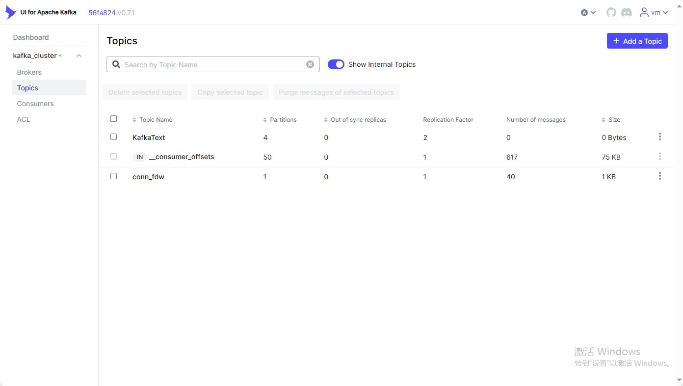Image resolution: width=683 pixels, height=386 pixels.
Task: Open the theme mode dropdown
Action: tap(588, 13)
